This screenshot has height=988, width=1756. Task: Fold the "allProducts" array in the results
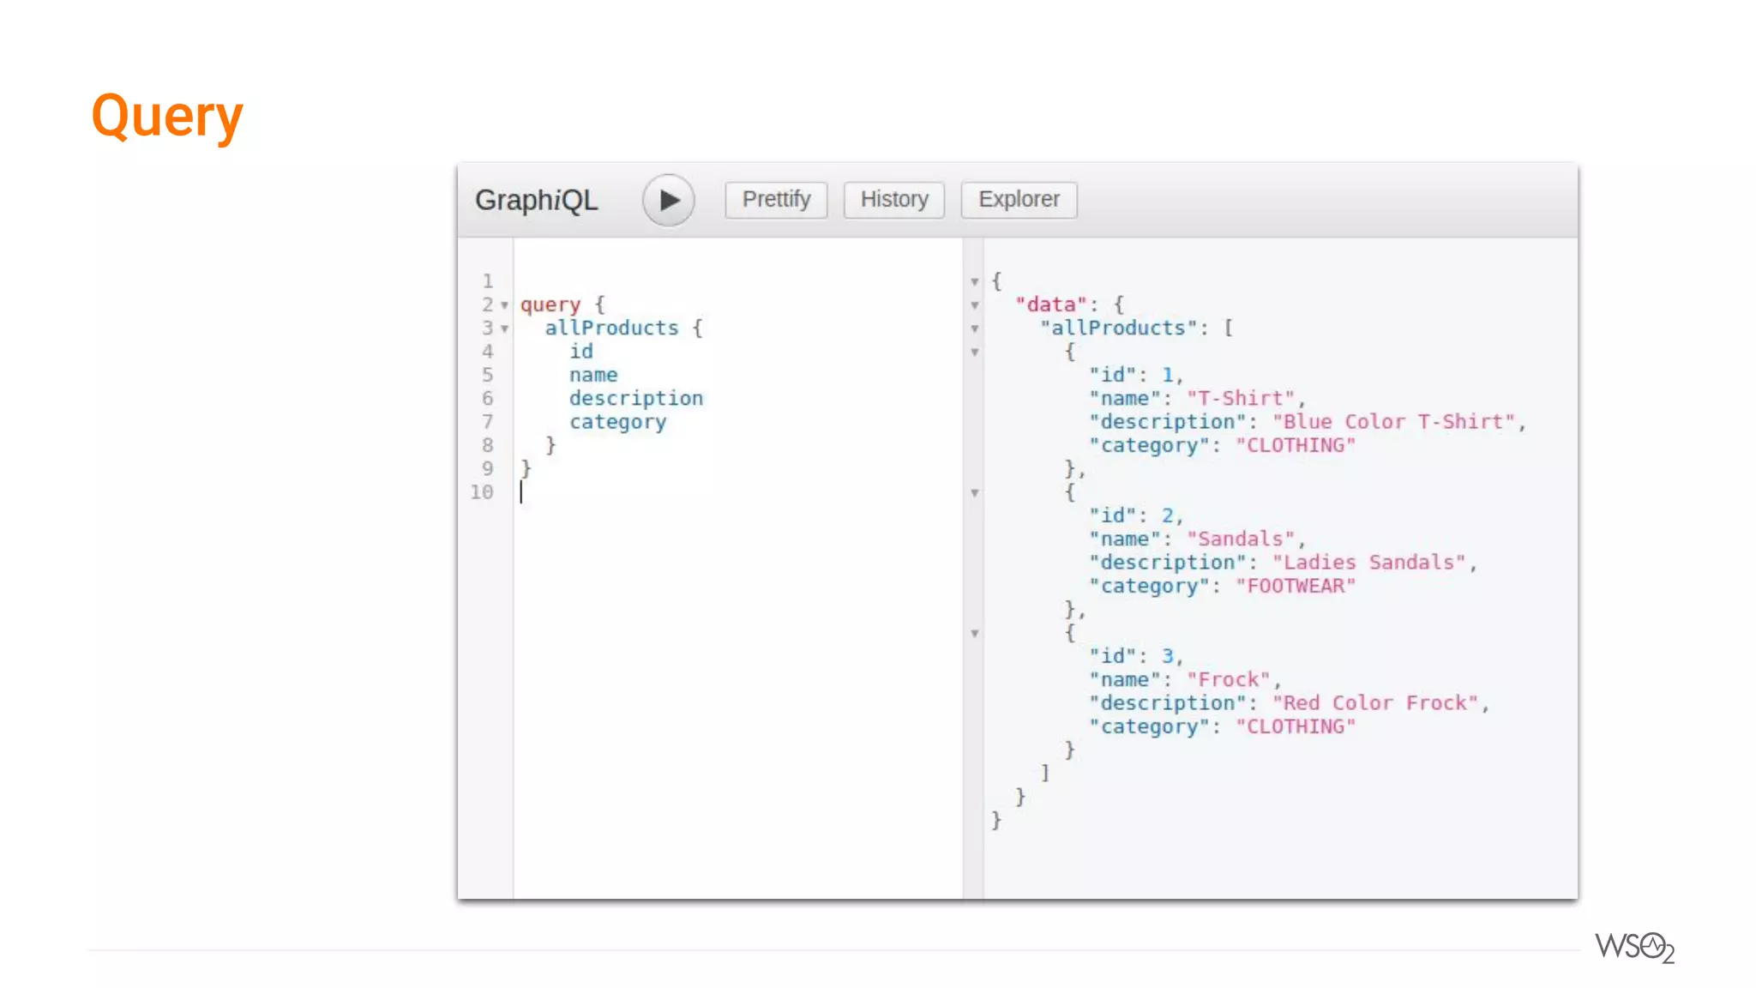click(975, 328)
